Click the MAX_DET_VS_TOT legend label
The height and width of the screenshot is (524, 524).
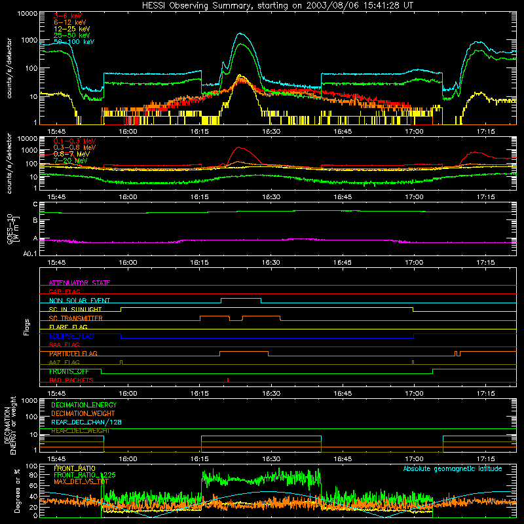point(81,481)
